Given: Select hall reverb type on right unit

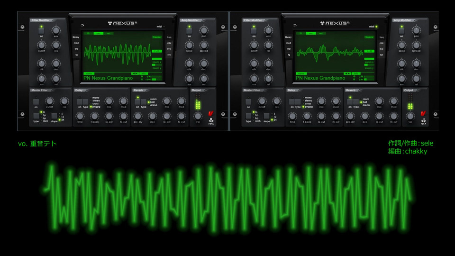Looking at the screenshot, I should tap(365, 102).
